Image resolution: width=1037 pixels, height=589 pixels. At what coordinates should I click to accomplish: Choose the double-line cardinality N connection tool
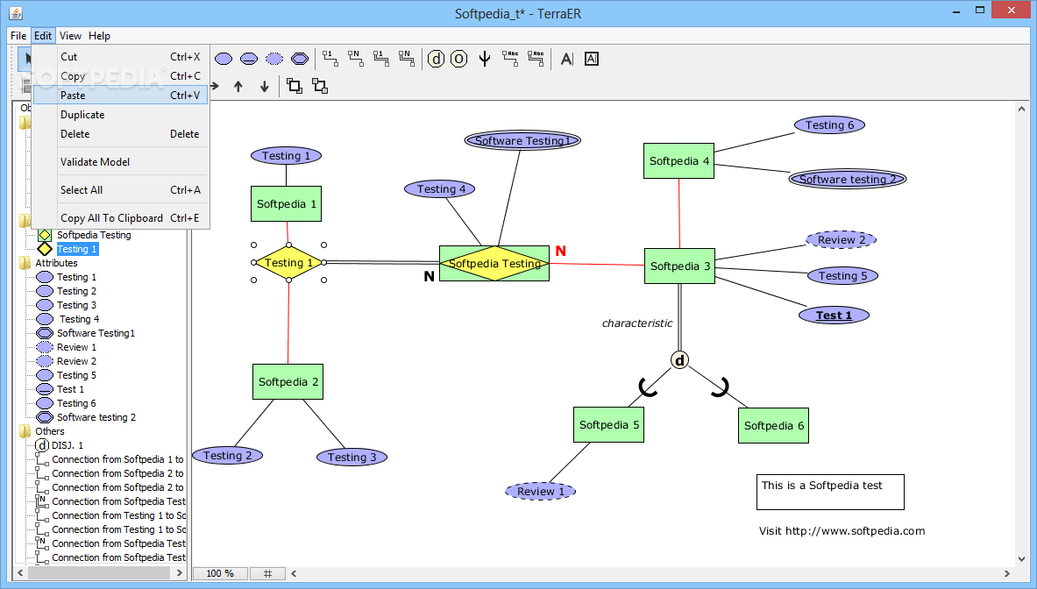(x=406, y=59)
